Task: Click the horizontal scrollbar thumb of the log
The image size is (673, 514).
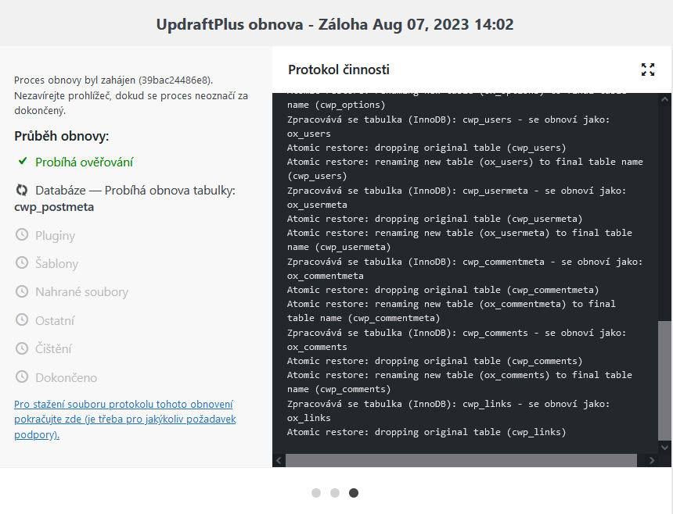Action: click(x=462, y=460)
